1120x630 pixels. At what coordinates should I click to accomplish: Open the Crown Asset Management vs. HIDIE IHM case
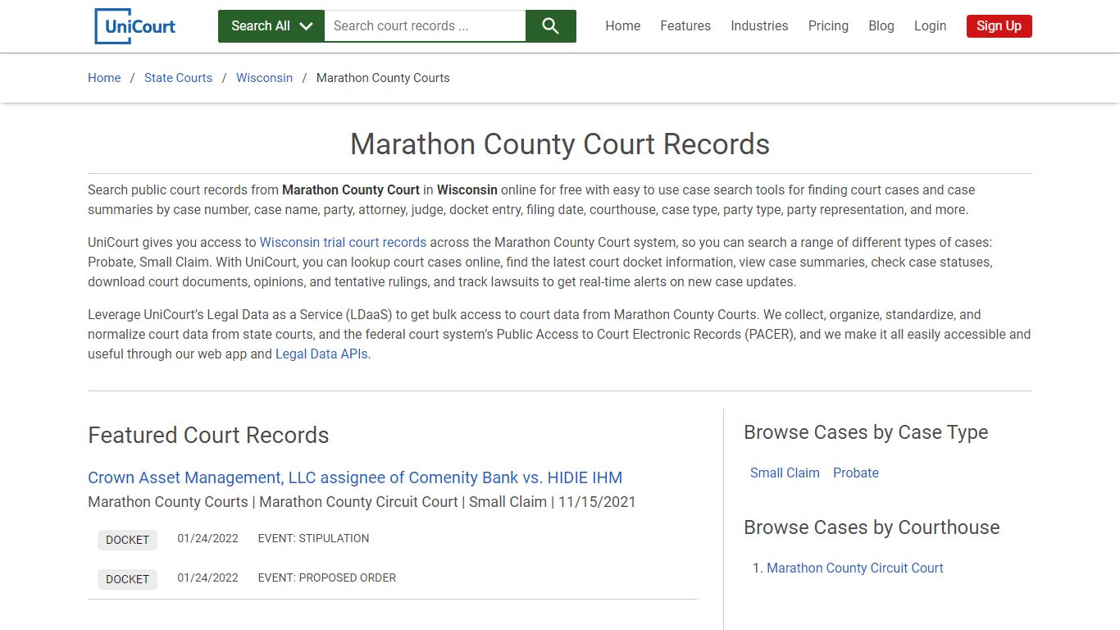pyautogui.click(x=355, y=477)
